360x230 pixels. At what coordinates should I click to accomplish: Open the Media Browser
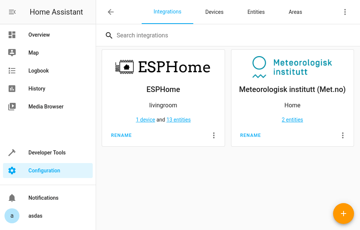46,107
